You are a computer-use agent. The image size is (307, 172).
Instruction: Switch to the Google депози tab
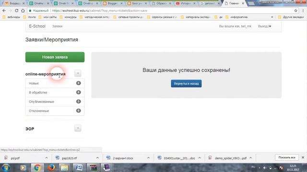click(x=209, y=3)
